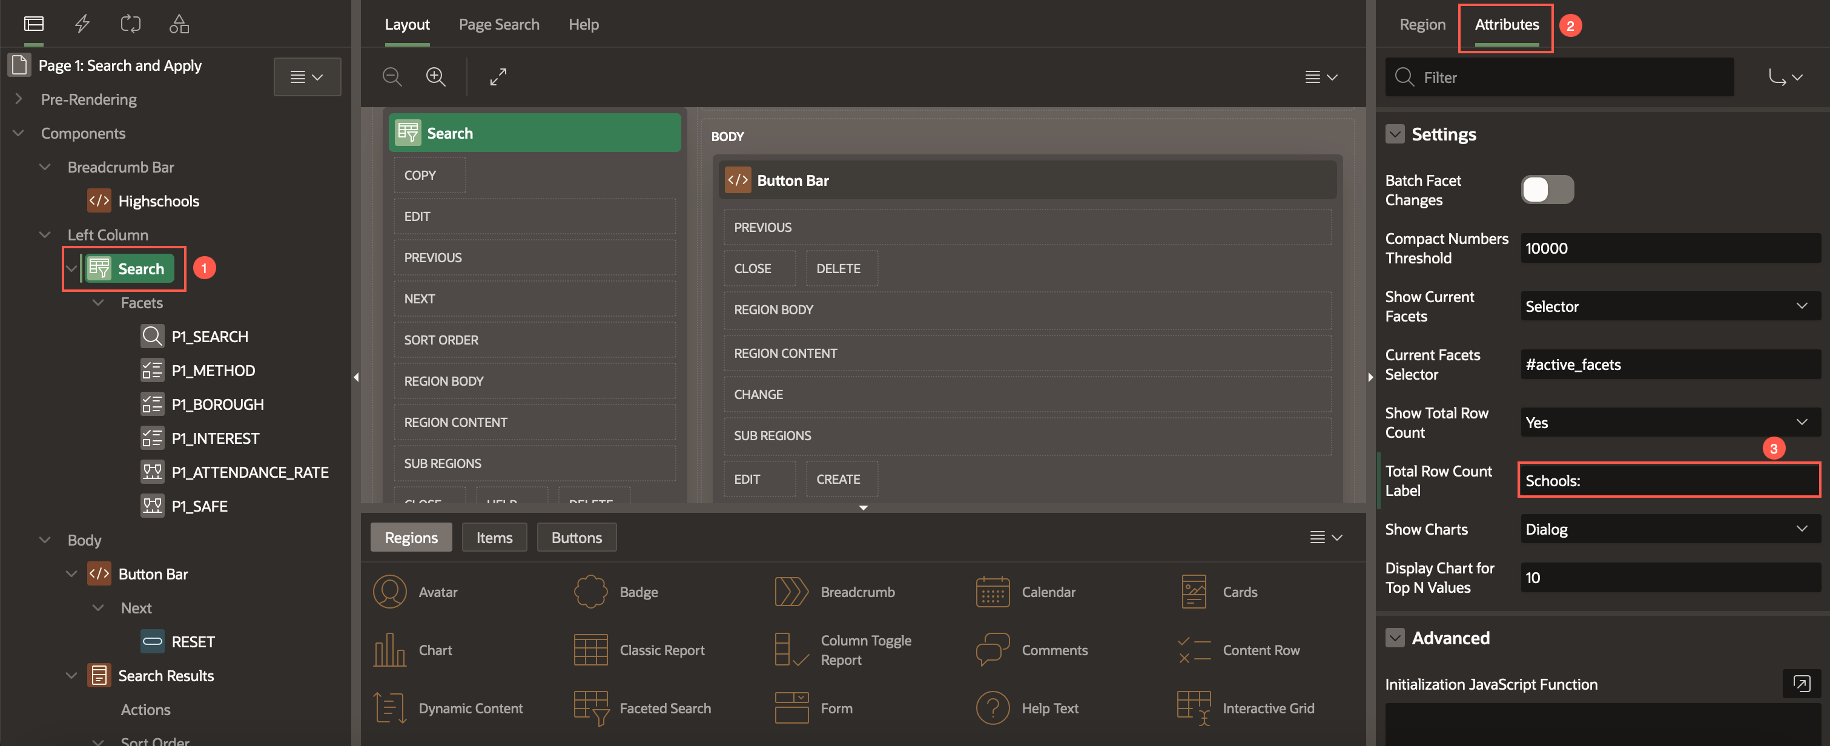Select the RESET button in tree
The image size is (1830, 746).
(x=193, y=642)
